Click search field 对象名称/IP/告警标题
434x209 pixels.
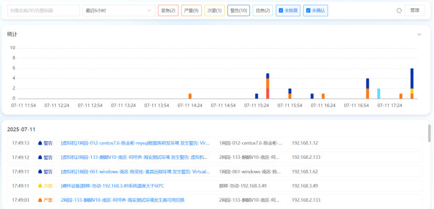pos(44,10)
